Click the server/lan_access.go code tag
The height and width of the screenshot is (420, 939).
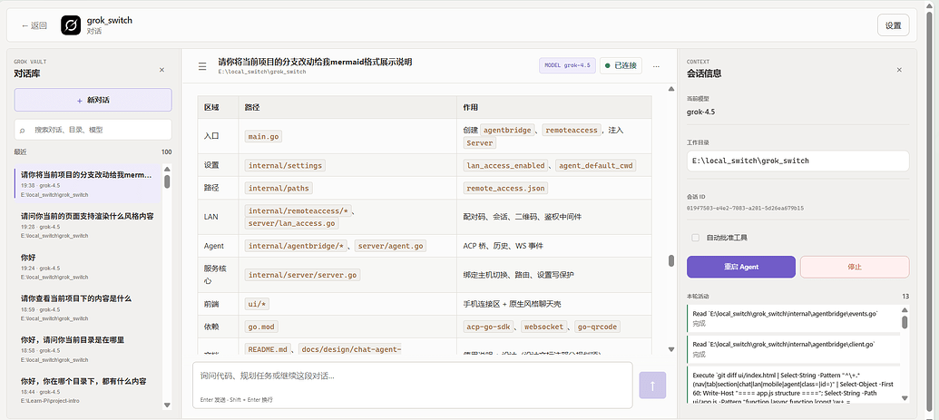click(291, 223)
